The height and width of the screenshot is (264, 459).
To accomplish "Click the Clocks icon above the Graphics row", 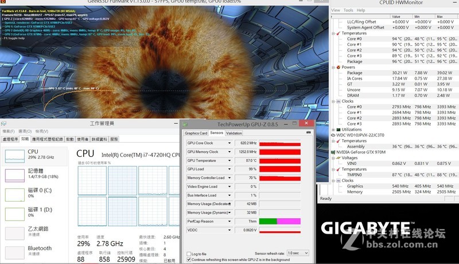I will 338,181.
